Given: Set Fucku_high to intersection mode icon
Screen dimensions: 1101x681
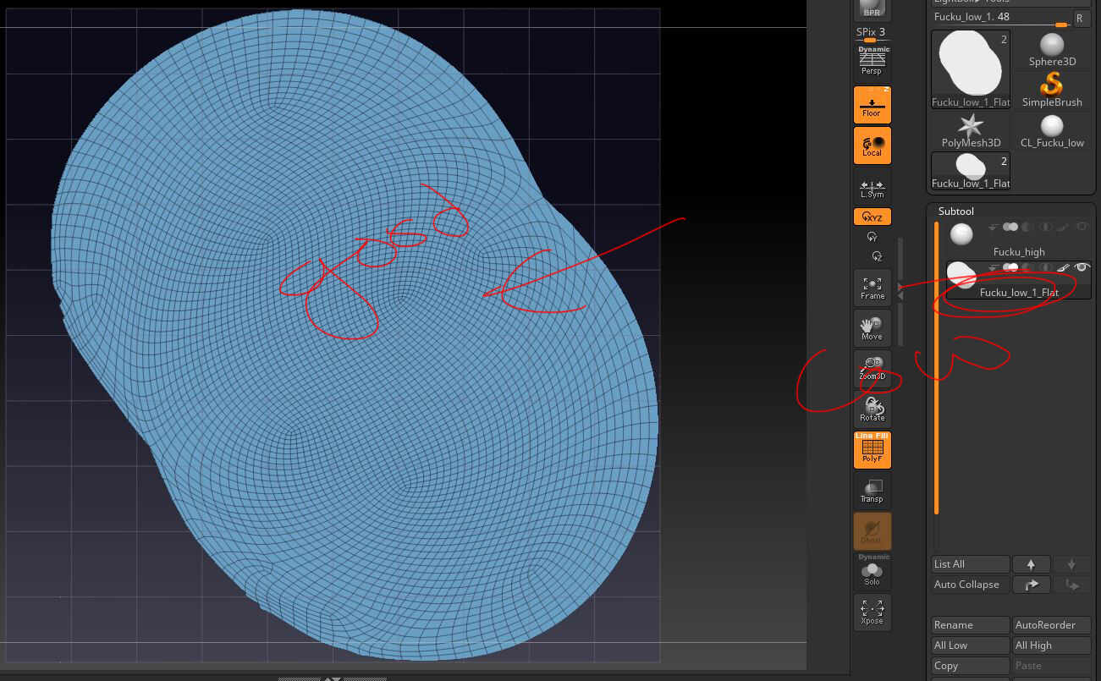Looking at the screenshot, I should coord(1045,227).
